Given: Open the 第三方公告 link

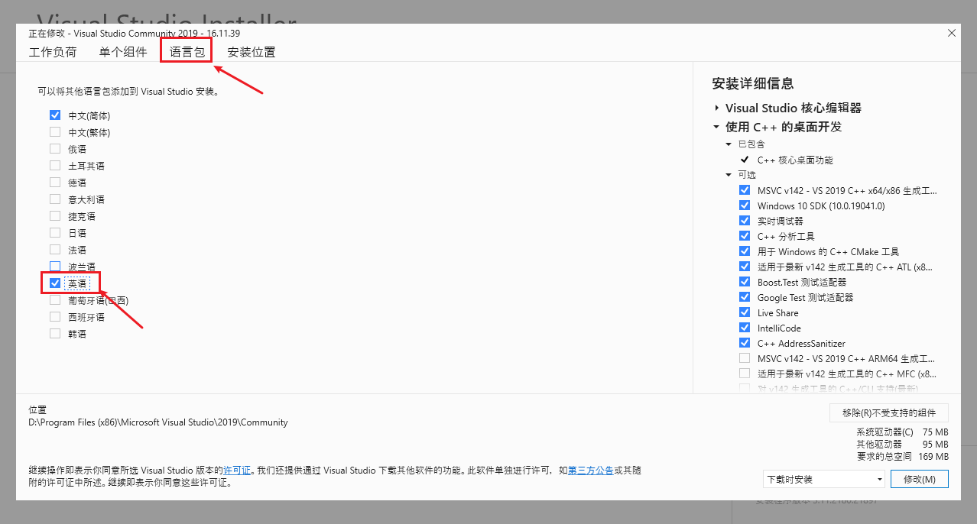Looking at the screenshot, I should tap(590, 471).
